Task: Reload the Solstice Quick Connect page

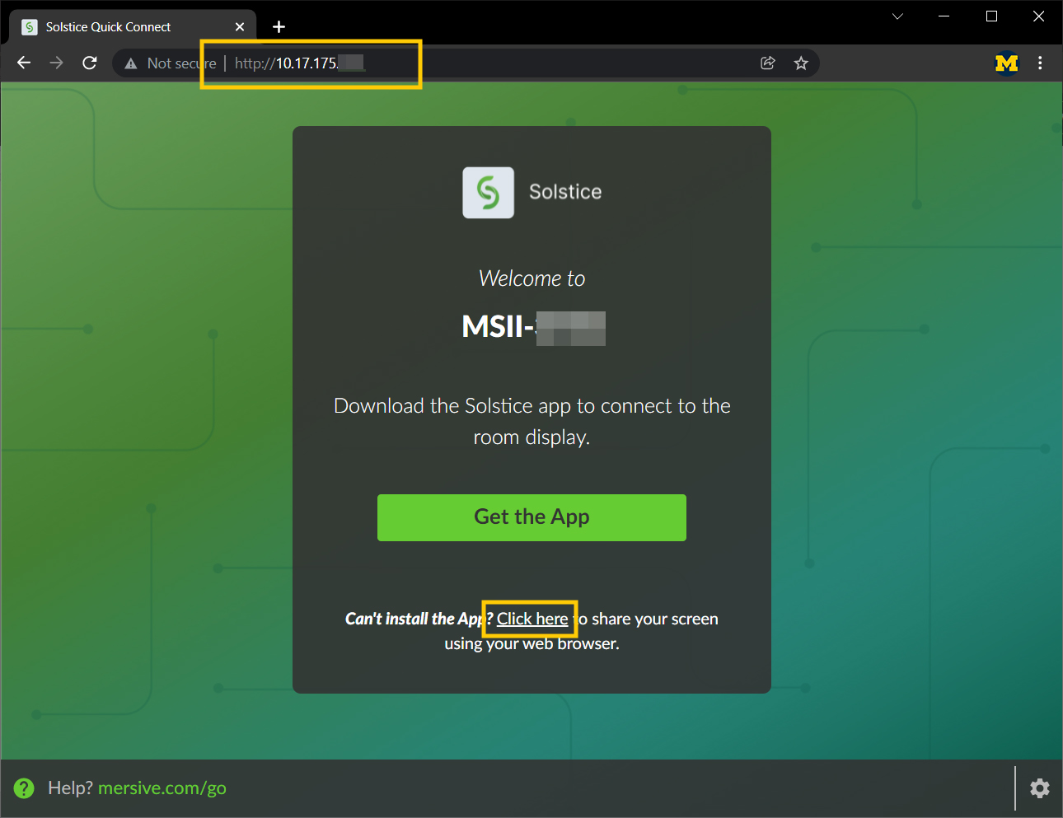Action: click(x=90, y=63)
